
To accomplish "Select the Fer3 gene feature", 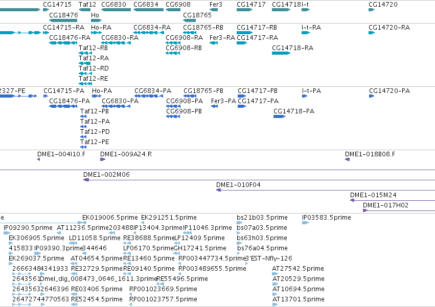I will [x=214, y=10].
